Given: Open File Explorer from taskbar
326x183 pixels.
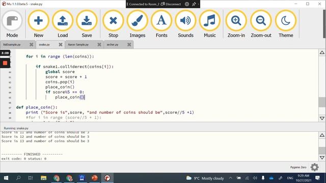Looking at the screenshot, I should click(x=43, y=178).
